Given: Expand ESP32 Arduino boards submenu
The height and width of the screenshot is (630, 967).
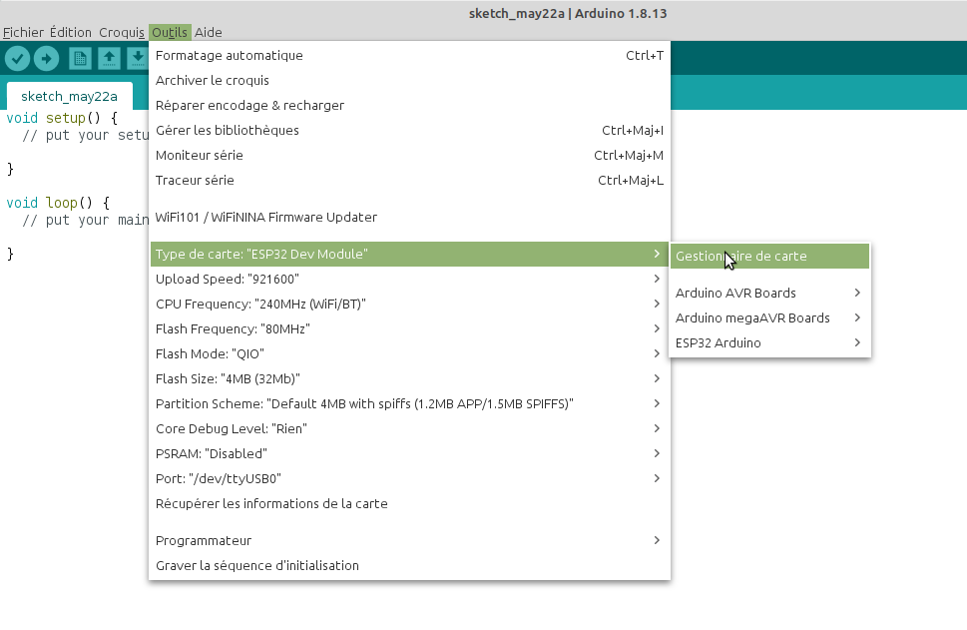Looking at the screenshot, I should pos(769,343).
